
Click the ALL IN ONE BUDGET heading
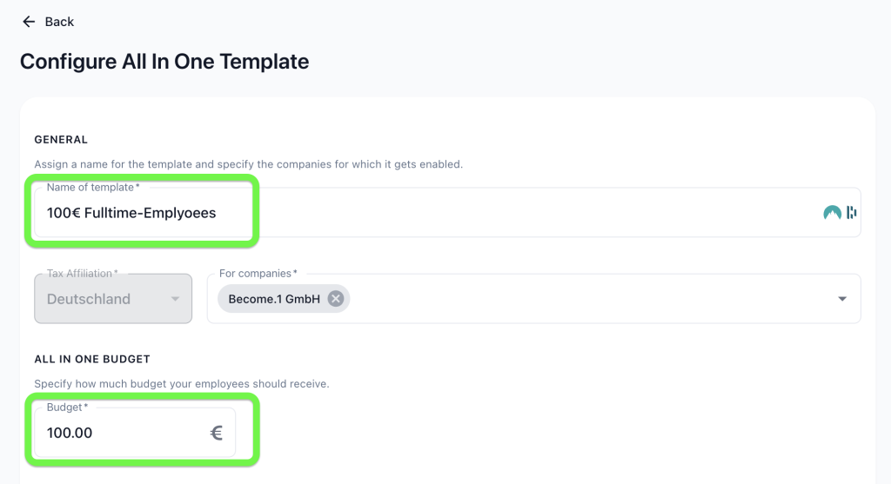point(92,359)
